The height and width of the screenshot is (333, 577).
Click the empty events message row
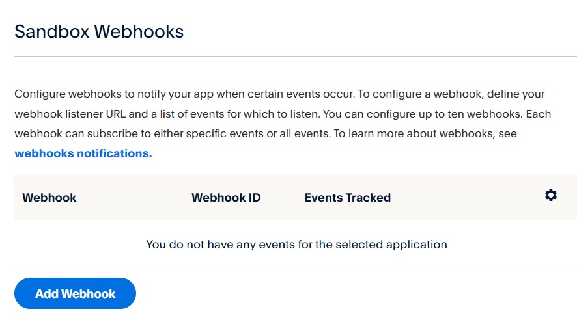[x=296, y=245]
